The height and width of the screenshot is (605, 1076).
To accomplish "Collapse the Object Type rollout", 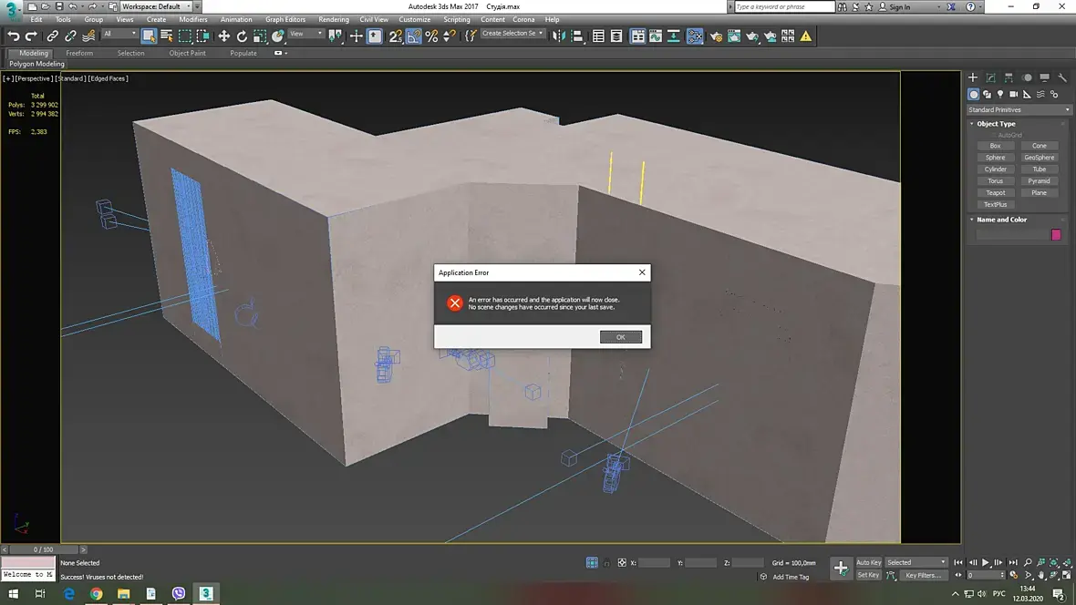I will [996, 124].
